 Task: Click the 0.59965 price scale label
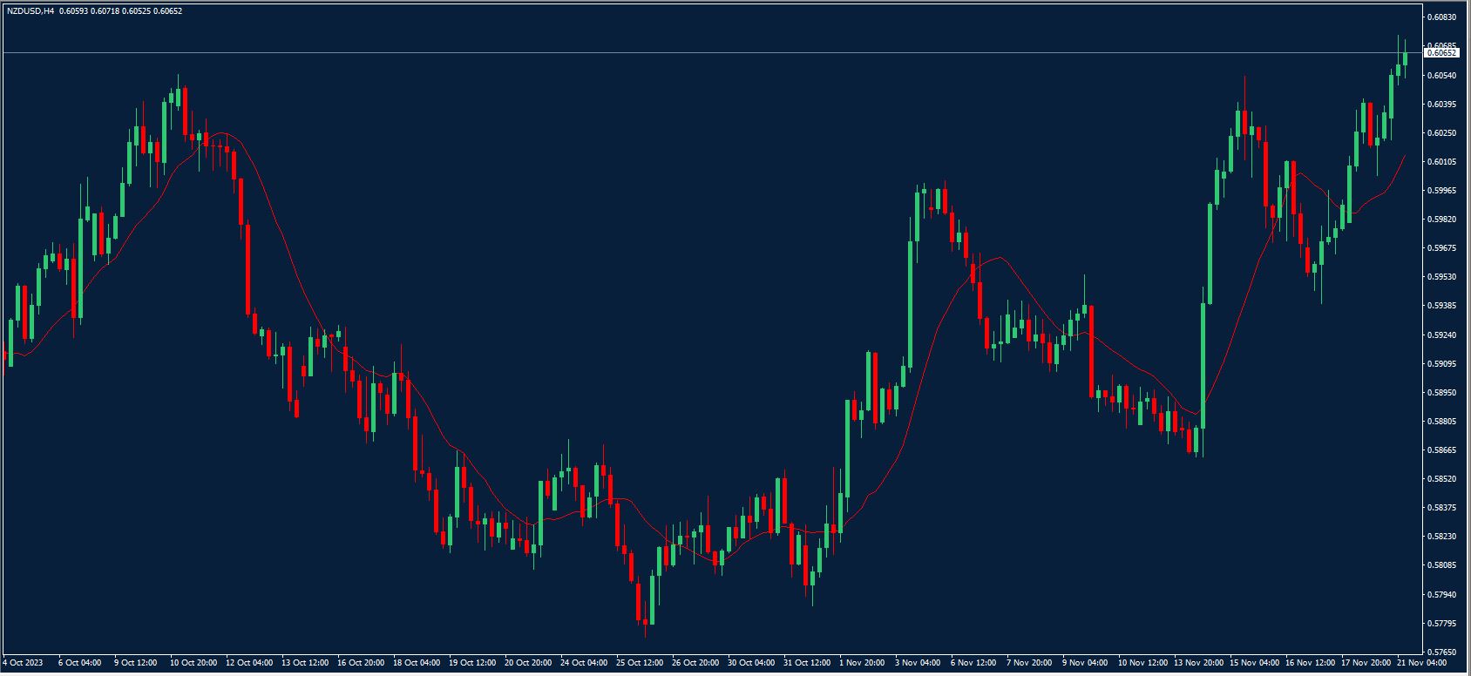[1443, 191]
